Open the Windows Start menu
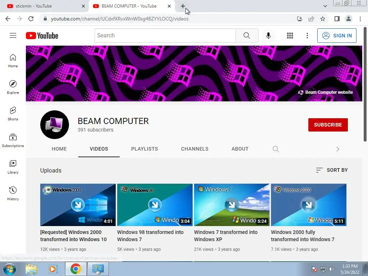368x276 pixels. tap(10, 269)
